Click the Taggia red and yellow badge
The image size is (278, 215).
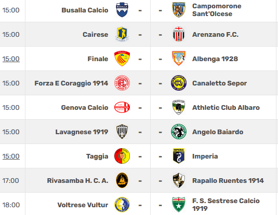122,156
